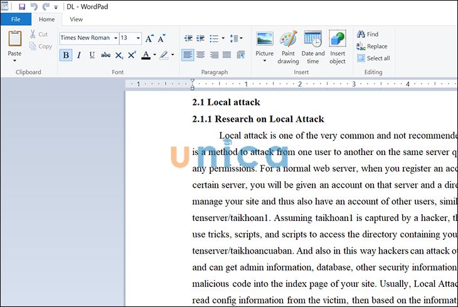Open the text color palette arrow

point(154,55)
